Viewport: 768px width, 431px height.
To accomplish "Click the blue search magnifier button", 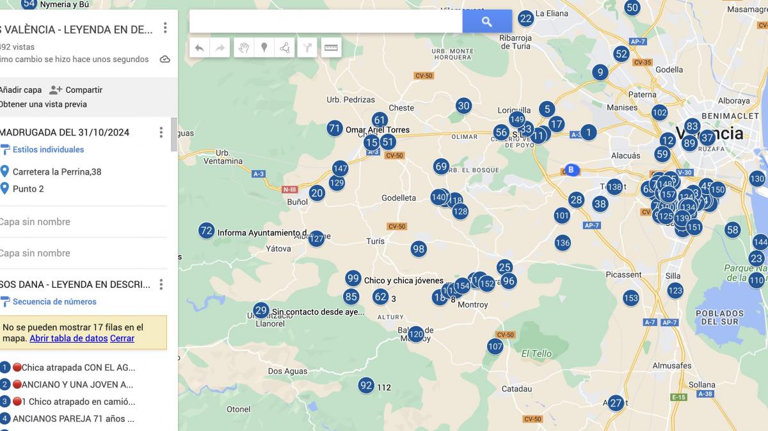I will click(487, 21).
